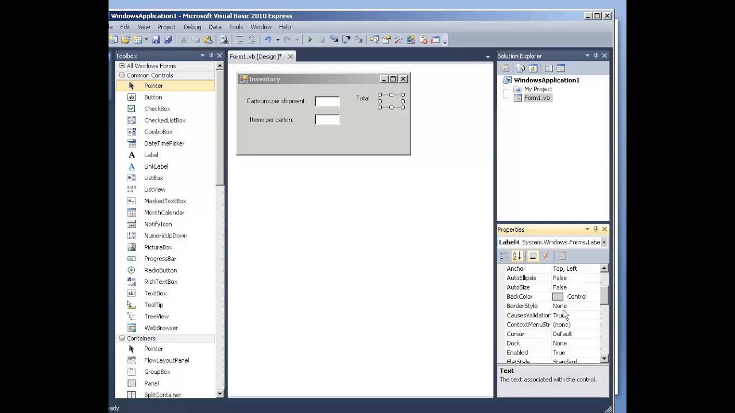
Task: Open the Toolbox window position dropdown
Action: [202, 56]
